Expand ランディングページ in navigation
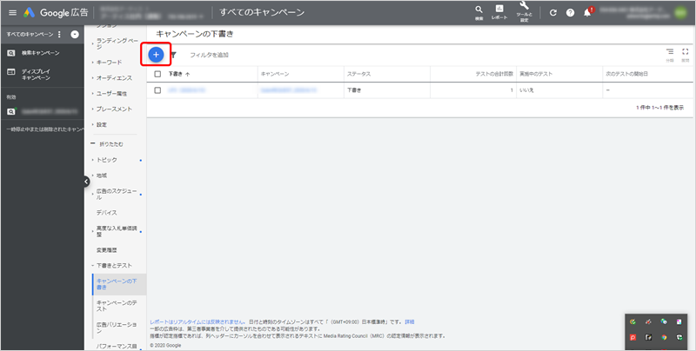The height and width of the screenshot is (351, 696). tap(117, 43)
